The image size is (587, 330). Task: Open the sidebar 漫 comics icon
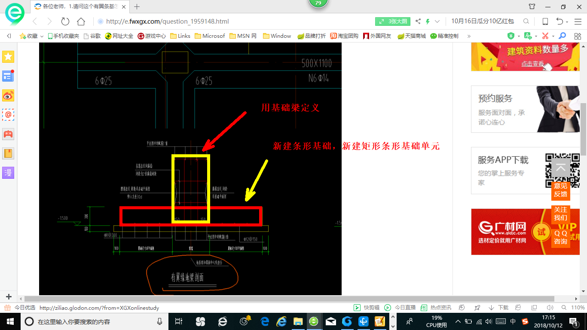9,173
